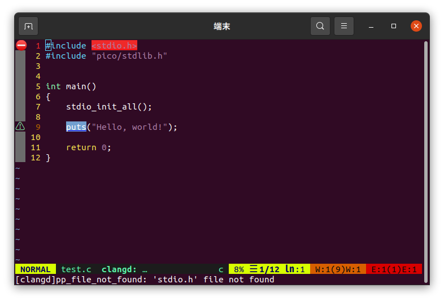Click the orange W:1(9) warning count
444x301 pixels.
pos(338,269)
